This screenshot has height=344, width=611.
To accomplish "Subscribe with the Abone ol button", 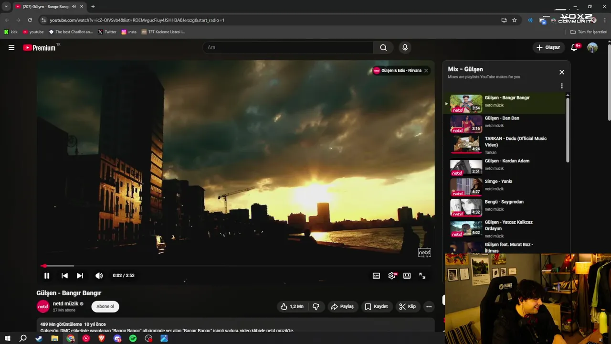I will [105, 307].
